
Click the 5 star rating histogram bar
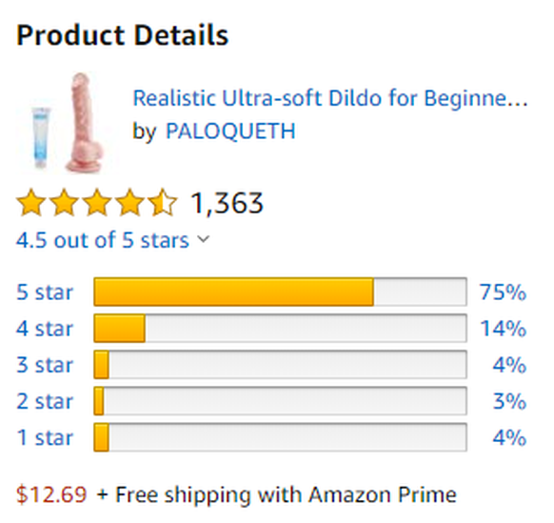[280, 292]
